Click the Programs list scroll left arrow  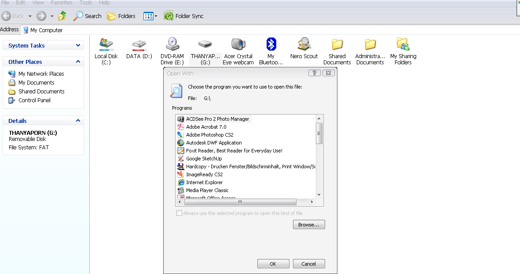(x=180, y=202)
